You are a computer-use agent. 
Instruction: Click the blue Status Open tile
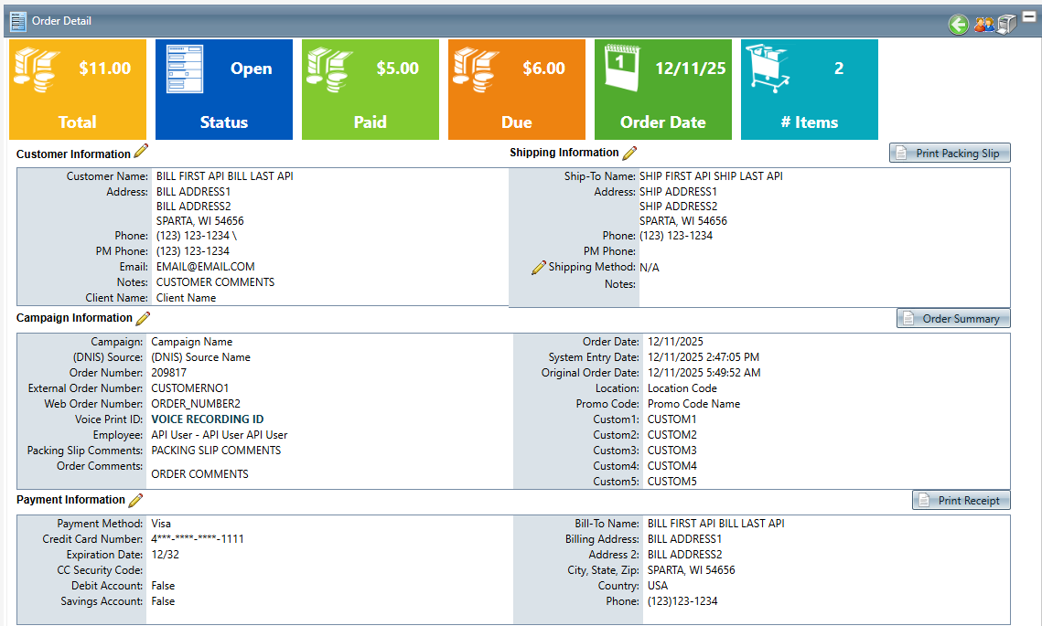(x=224, y=90)
